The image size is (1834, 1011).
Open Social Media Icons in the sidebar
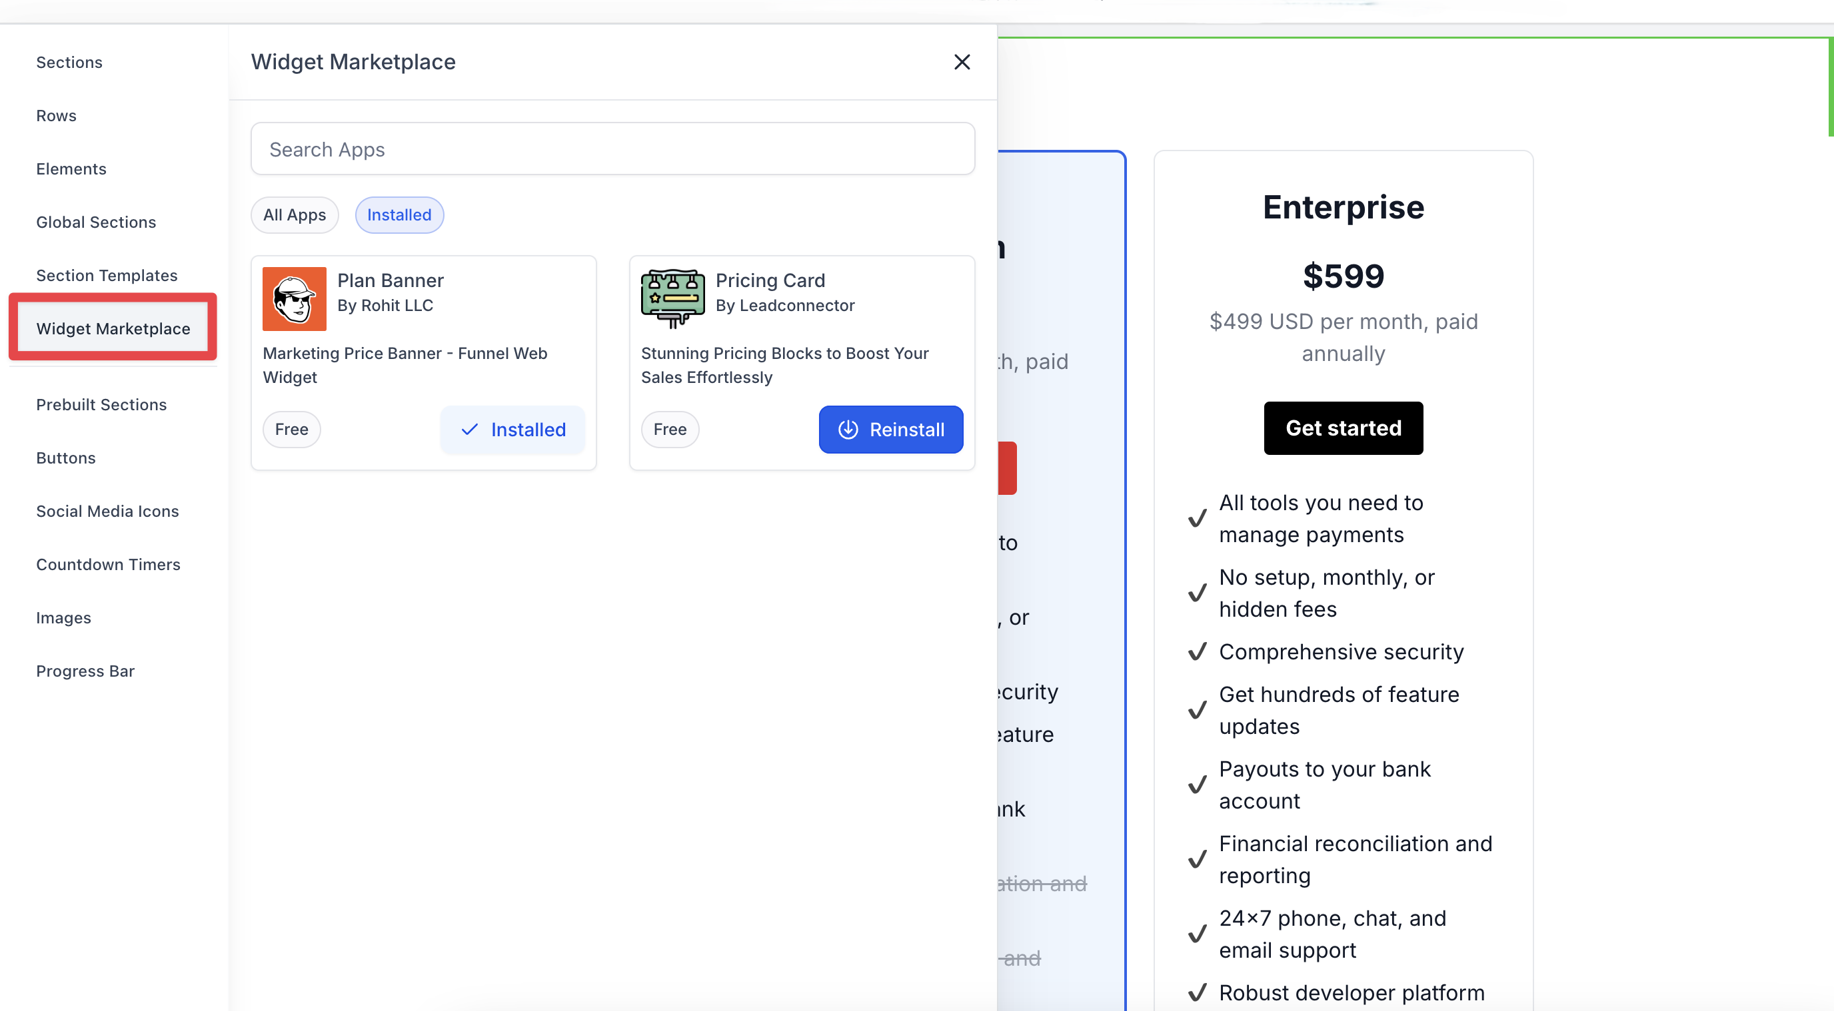click(x=107, y=511)
